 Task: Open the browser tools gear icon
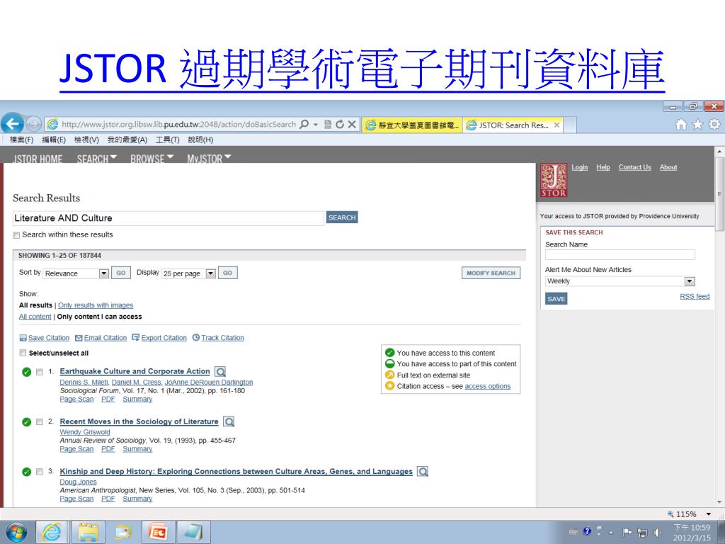(x=714, y=125)
